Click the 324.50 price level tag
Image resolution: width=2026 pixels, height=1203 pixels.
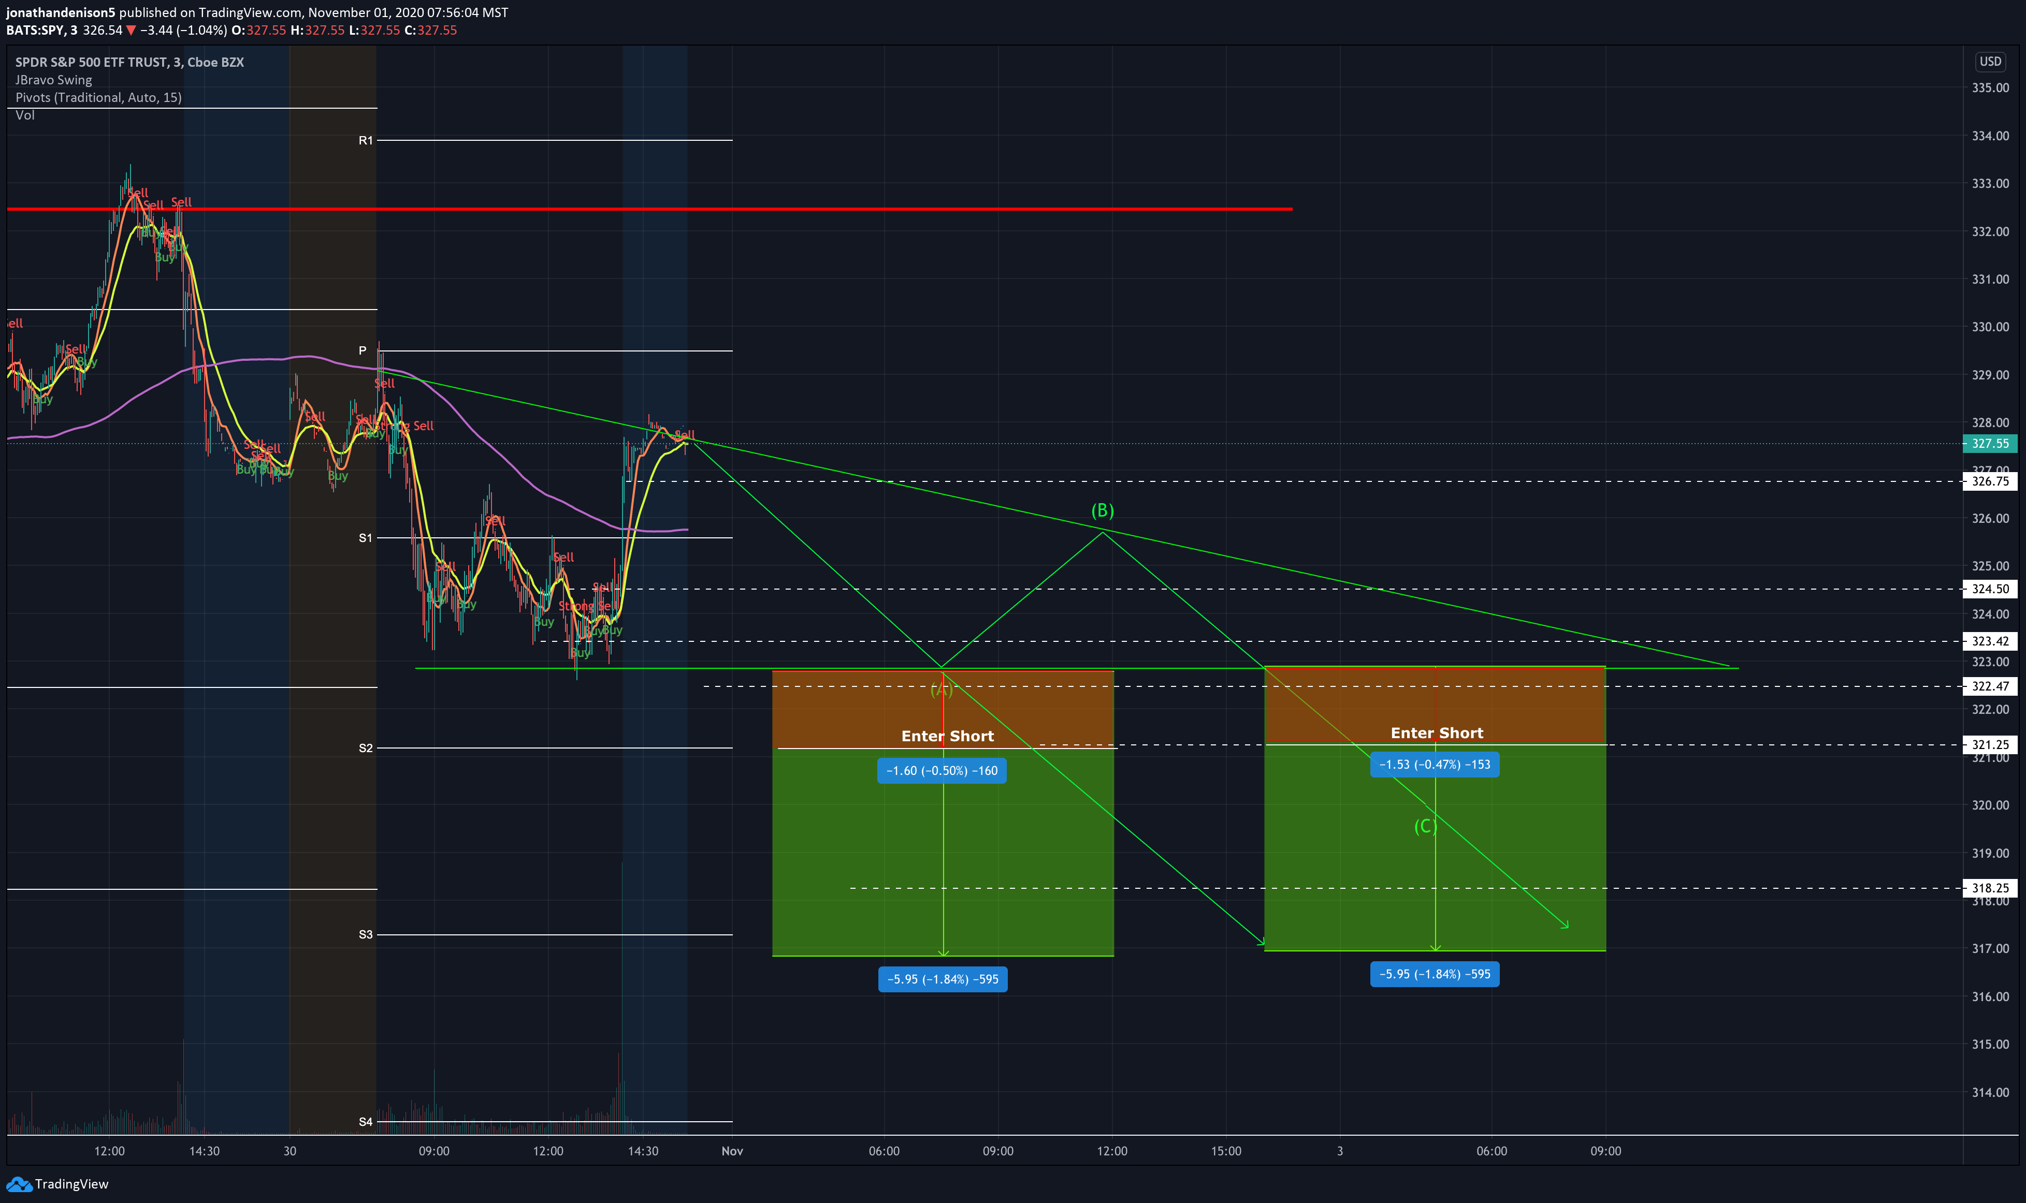click(x=1990, y=590)
